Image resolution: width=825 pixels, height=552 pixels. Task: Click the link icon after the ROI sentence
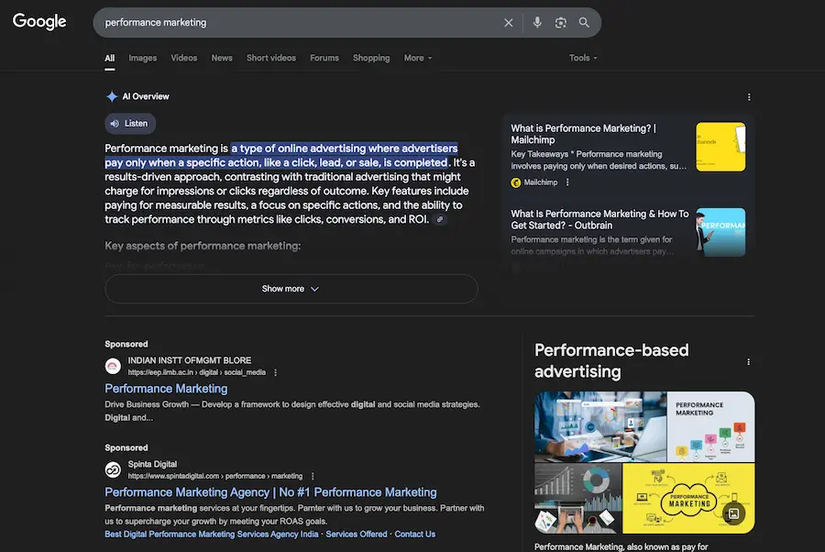tap(440, 219)
